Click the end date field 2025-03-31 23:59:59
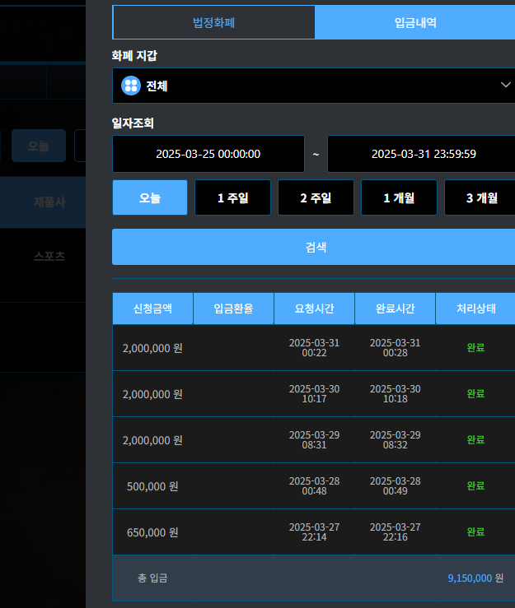 [423, 154]
